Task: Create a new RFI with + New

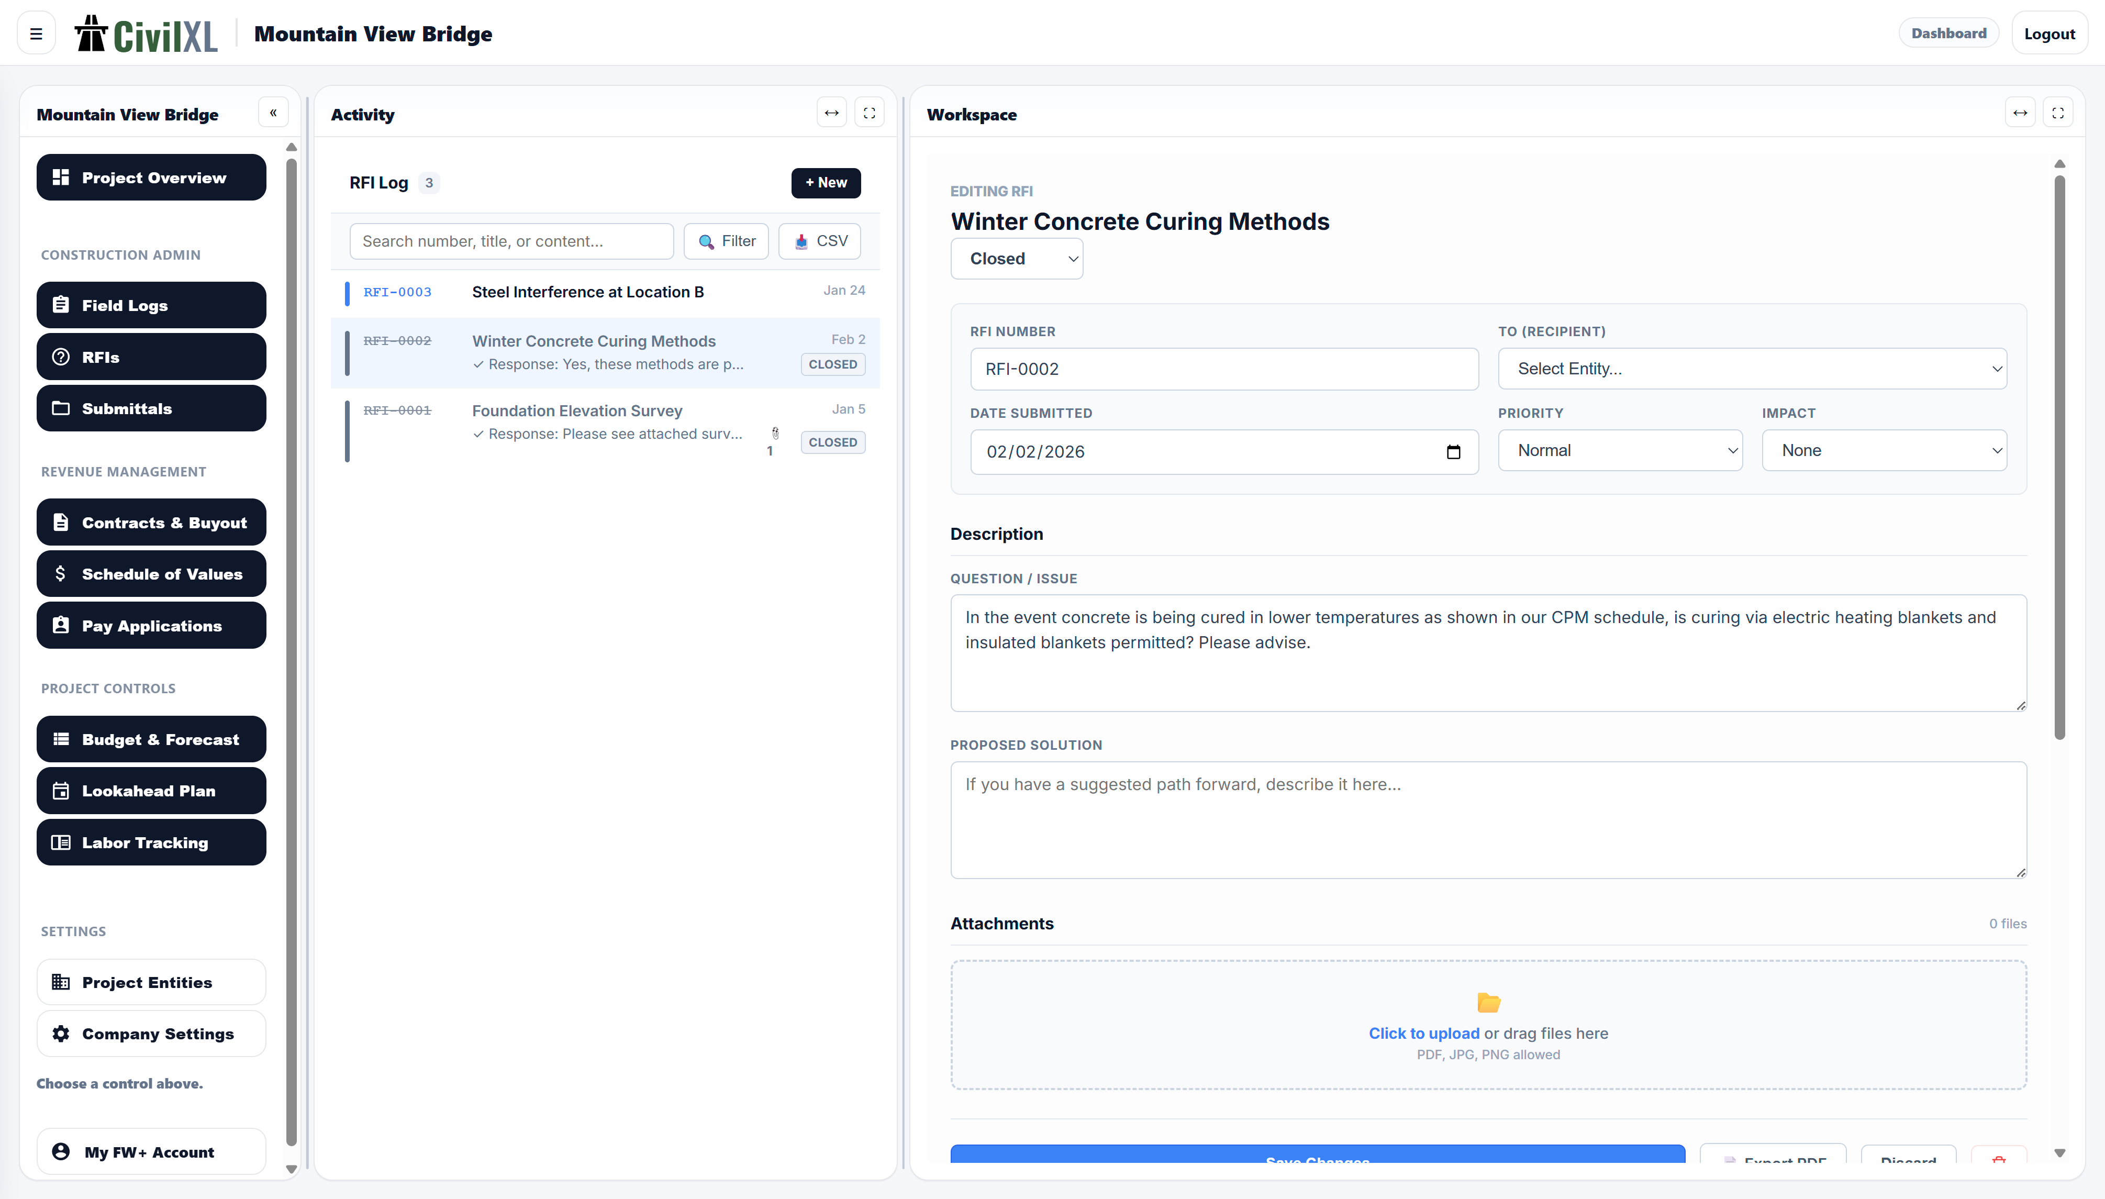Action: (826, 183)
